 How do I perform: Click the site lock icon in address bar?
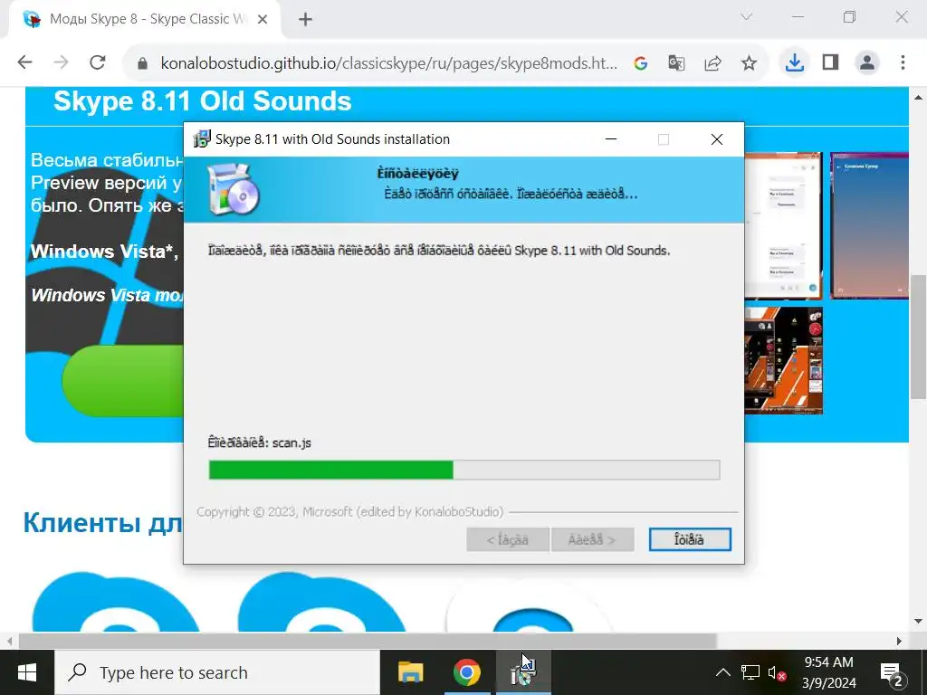[142, 63]
